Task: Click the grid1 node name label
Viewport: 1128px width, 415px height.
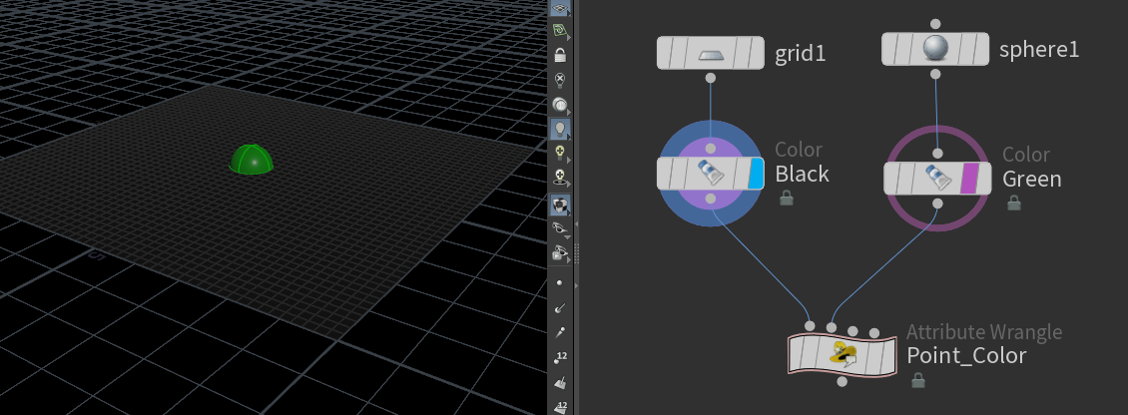Action: [800, 54]
